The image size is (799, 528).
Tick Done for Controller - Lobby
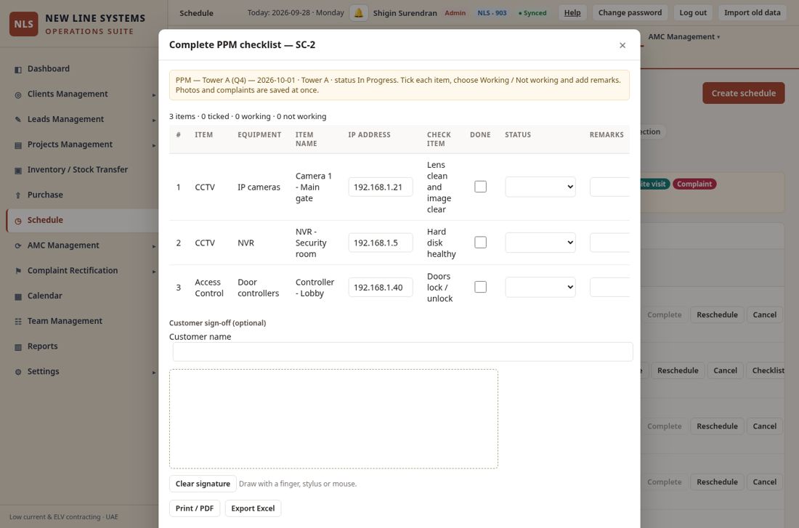(481, 287)
